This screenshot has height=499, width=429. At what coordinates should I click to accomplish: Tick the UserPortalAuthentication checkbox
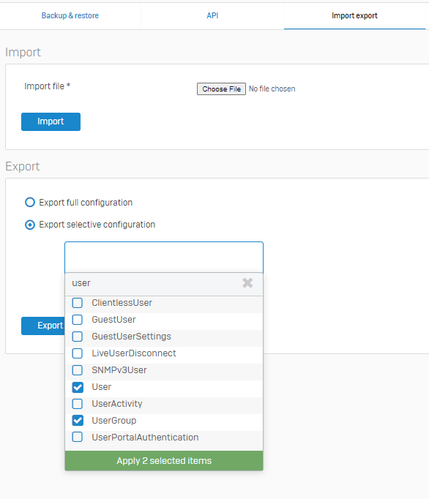coord(78,437)
